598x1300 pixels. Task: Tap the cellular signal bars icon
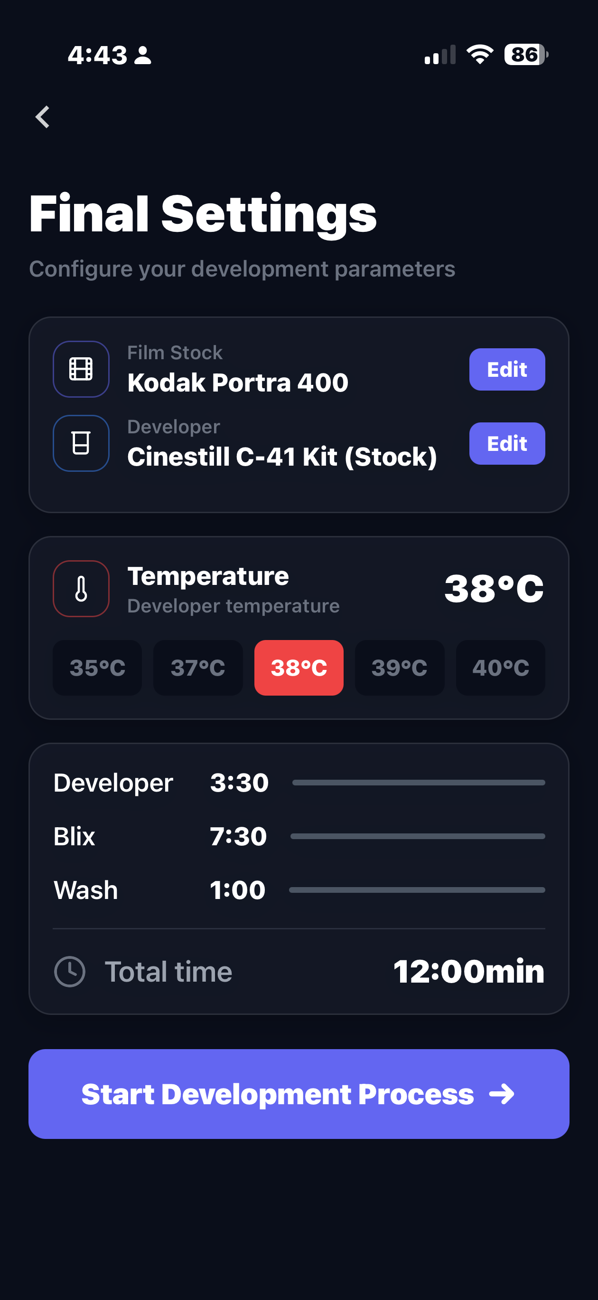tap(439, 55)
